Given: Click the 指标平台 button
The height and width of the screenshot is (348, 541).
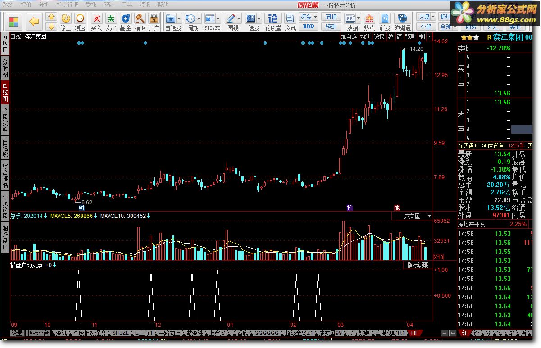Looking at the screenshot, I should 38,333.
